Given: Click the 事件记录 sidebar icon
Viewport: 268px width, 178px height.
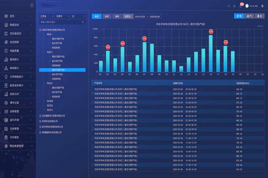Looking at the screenshot, I should click(x=6, y=102).
